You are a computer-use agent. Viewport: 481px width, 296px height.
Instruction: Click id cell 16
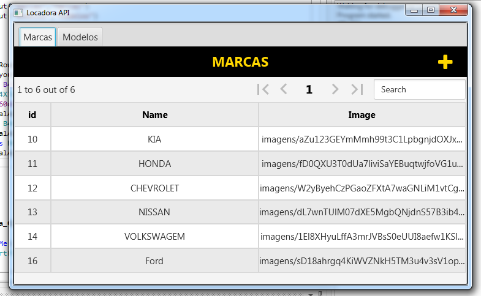pos(32,261)
